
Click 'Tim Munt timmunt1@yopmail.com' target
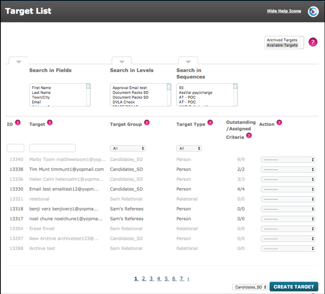click(66, 169)
